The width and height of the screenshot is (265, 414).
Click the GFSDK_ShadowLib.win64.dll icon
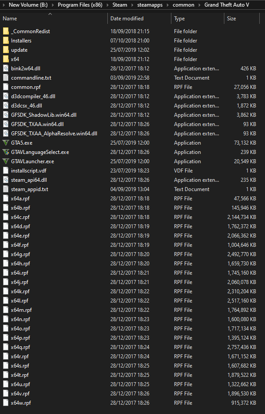(x=6, y=115)
